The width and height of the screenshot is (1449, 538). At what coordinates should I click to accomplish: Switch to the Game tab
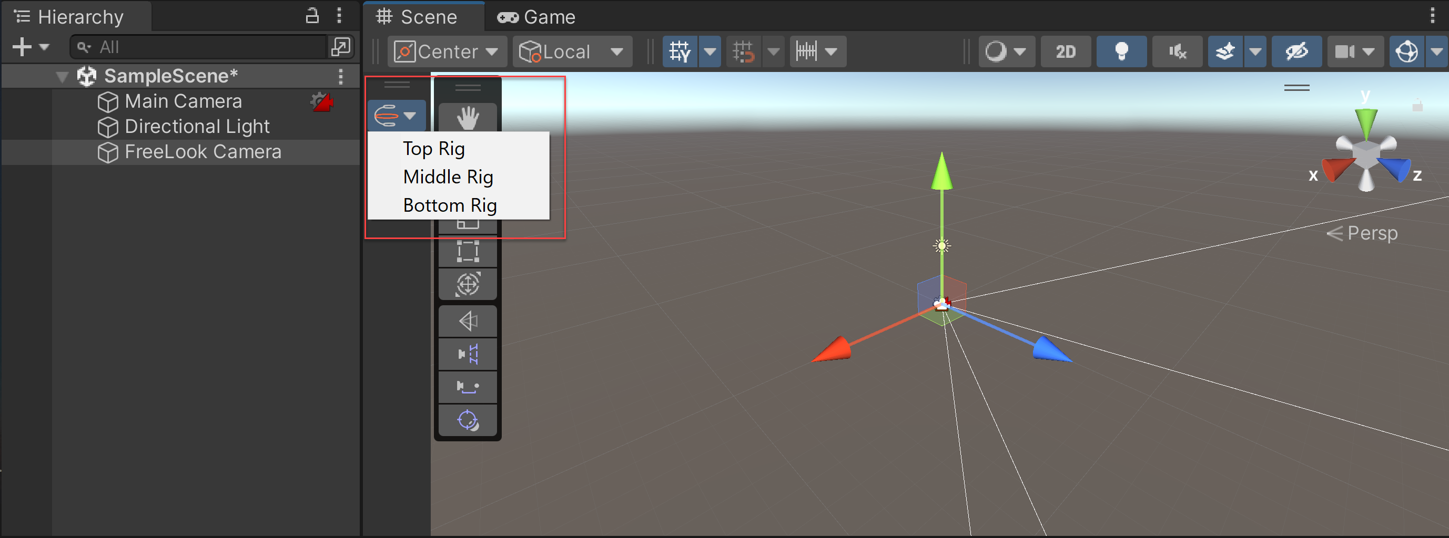click(x=536, y=17)
